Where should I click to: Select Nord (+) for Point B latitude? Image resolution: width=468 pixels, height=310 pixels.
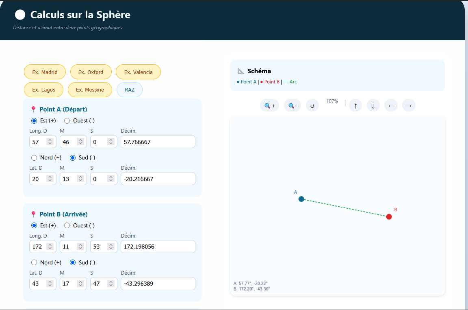[x=35, y=263]
